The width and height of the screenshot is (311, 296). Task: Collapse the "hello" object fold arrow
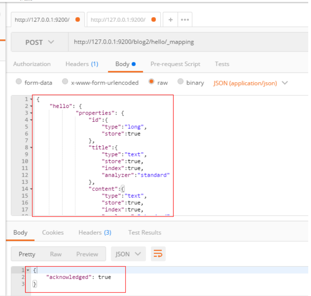[x=31, y=106]
